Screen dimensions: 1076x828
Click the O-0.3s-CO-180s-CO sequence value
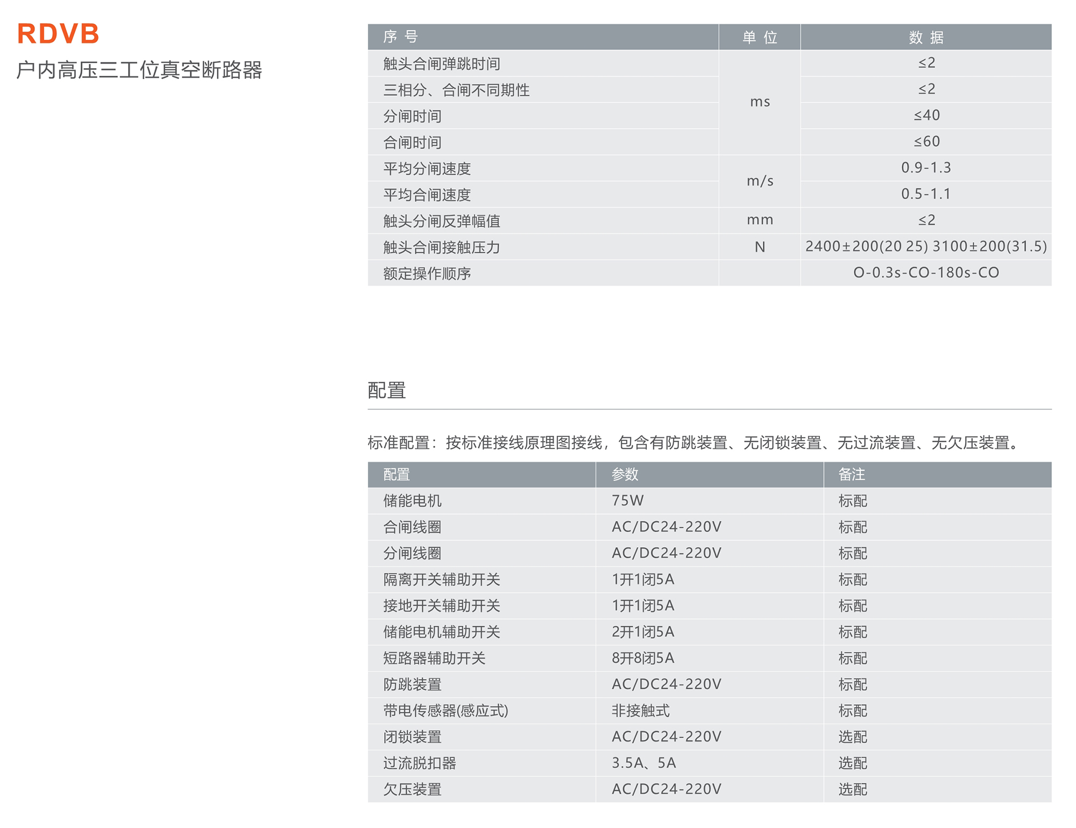click(x=926, y=273)
